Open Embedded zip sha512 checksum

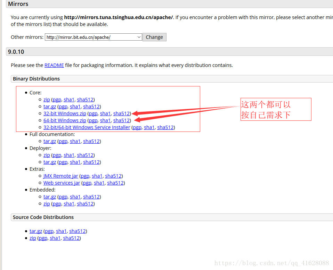[x=85, y=204]
